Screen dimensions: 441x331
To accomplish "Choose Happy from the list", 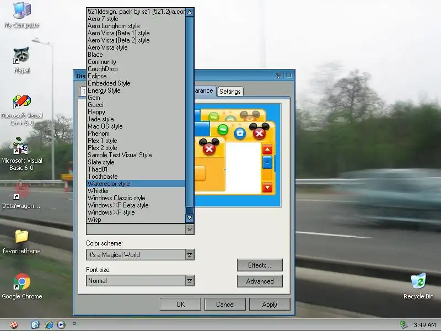I will coord(136,112).
